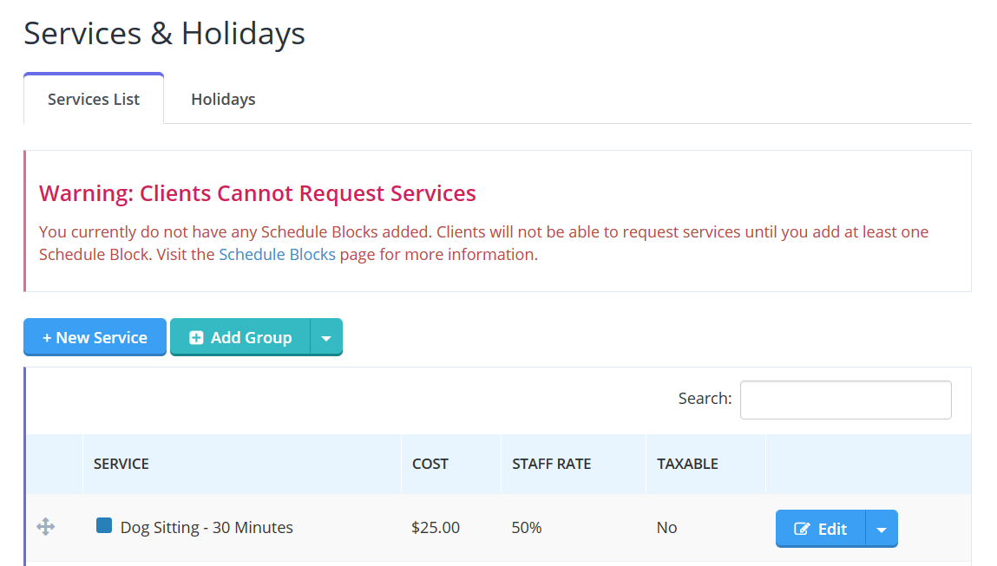Follow the Schedule Blocks link
The height and width of the screenshot is (566, 997).
[277, 254]
